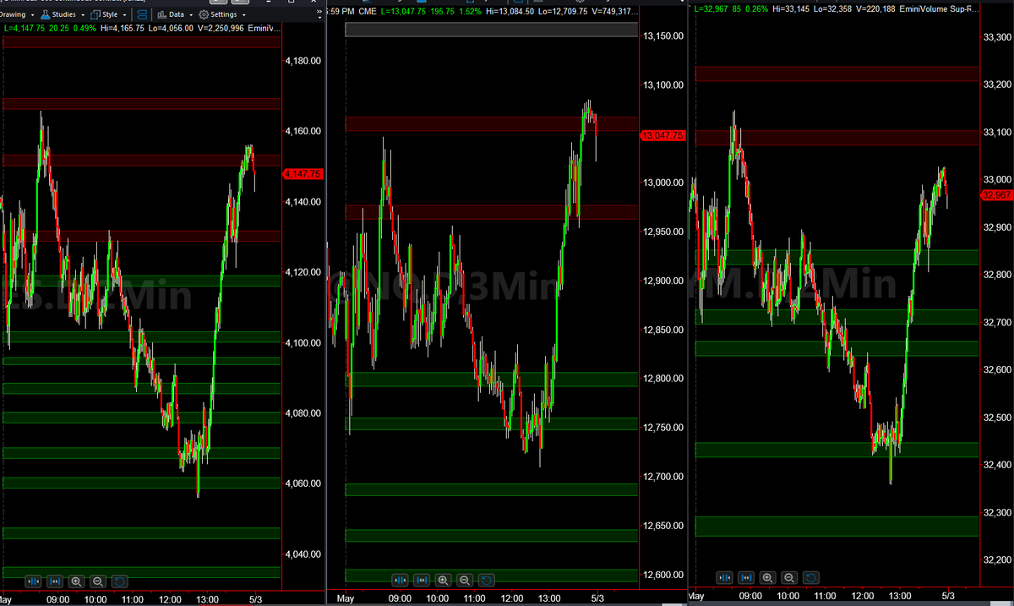Open the Studies menu with flask icon
Image resolution: width=1014 pixels, height=606 pixels.
point(63,14)
